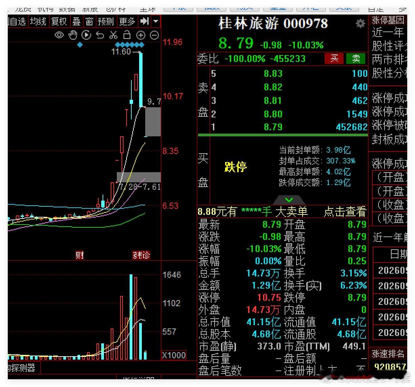Select sell level 2 price 8.80
415x387 pixels.
point(273,114)
